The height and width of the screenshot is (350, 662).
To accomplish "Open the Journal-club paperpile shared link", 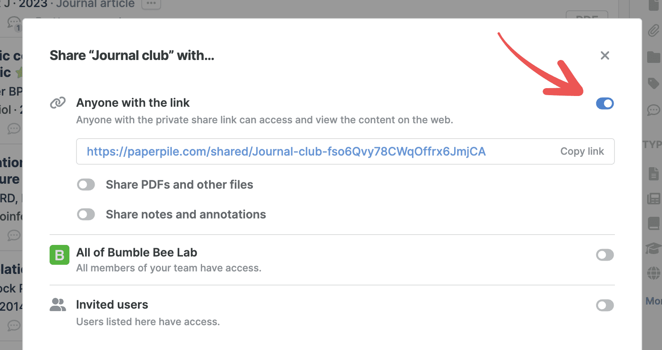I will pyautogui.click(x=286, y=151).
